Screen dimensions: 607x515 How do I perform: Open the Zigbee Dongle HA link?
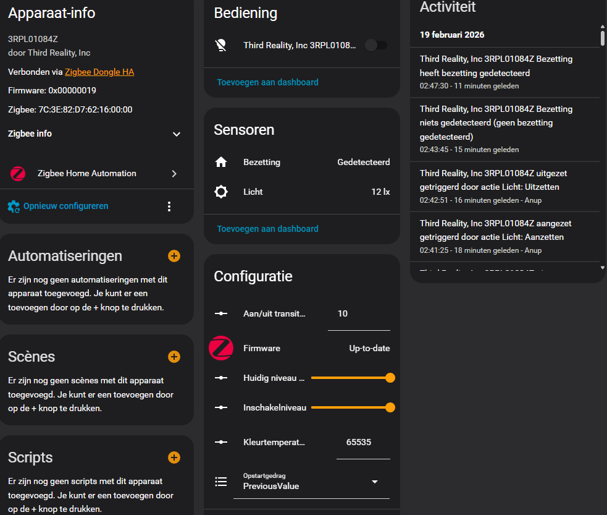pos(99,72)
